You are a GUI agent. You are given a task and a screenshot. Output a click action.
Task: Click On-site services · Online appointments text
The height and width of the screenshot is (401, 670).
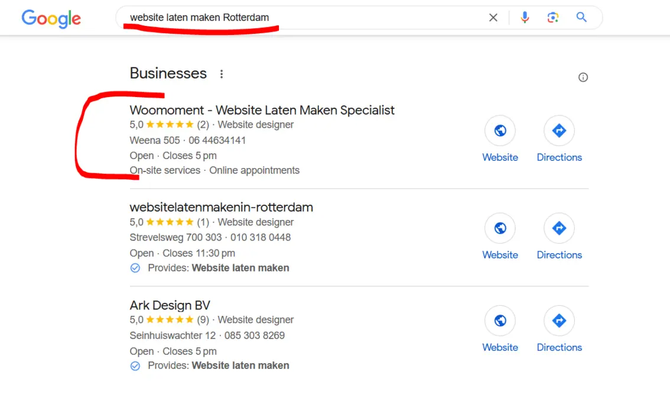coord(214,170)
